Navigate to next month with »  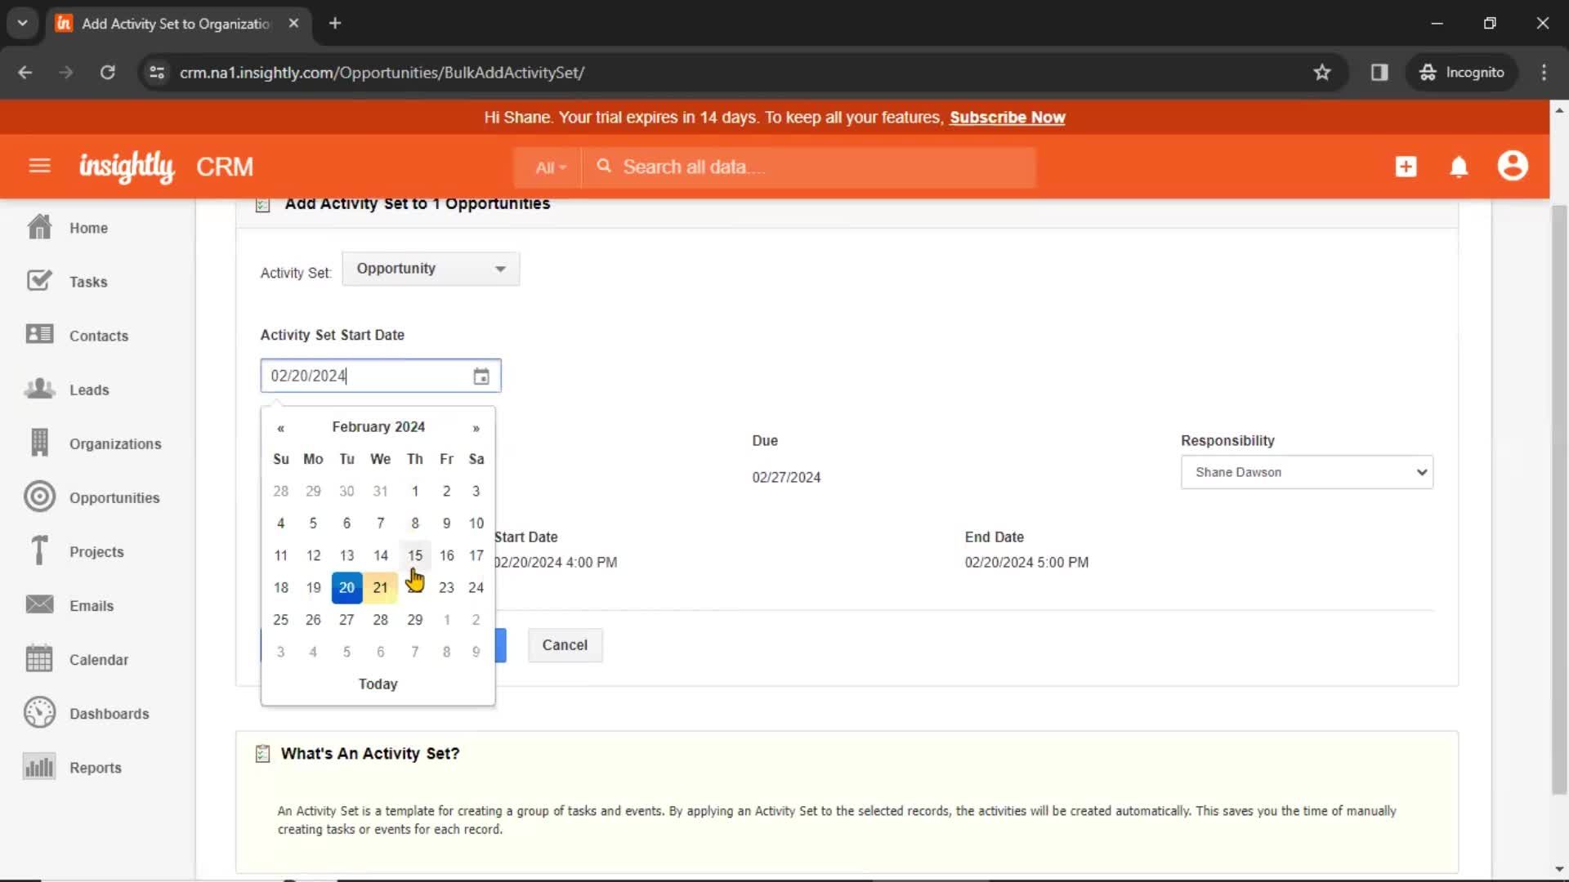coord(476,426)
